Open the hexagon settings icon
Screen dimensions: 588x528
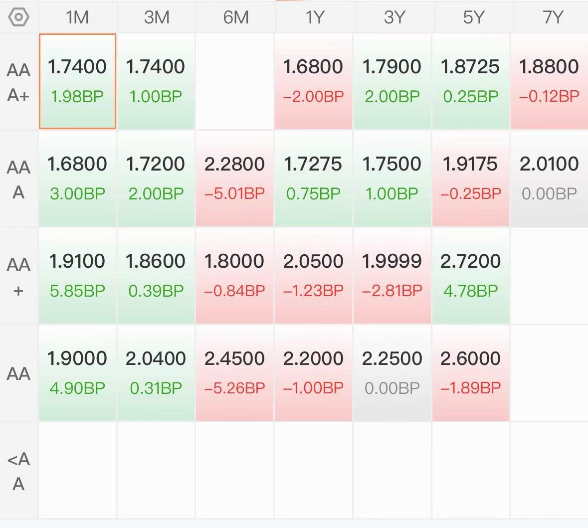[18, 17]
